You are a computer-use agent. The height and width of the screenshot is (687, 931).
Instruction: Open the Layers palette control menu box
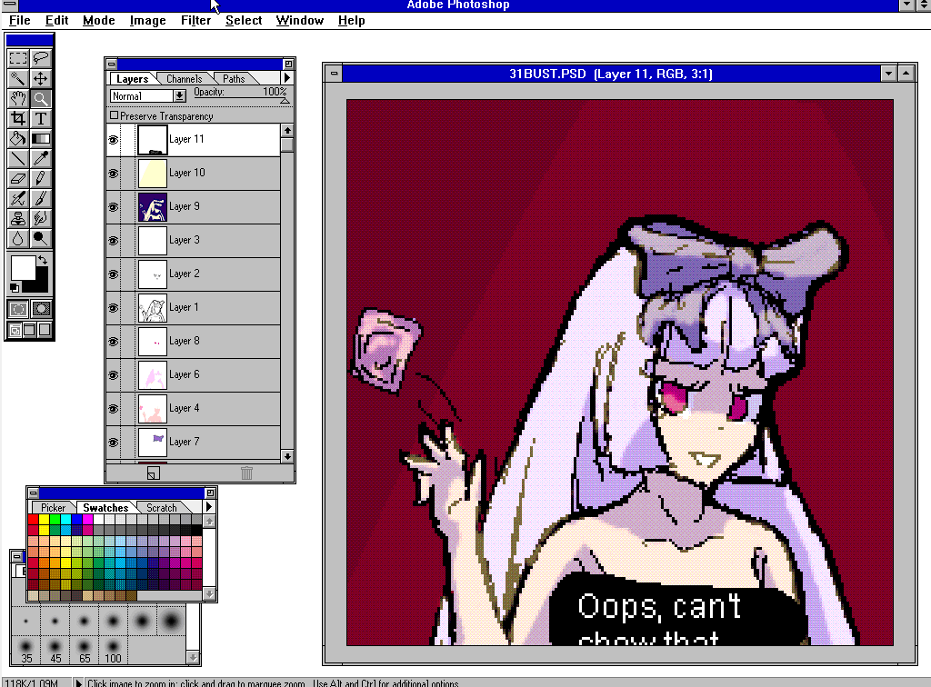[112, 64]
